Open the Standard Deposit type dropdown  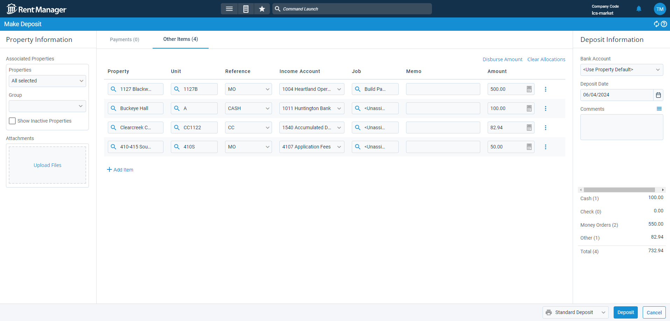(603, 312)
